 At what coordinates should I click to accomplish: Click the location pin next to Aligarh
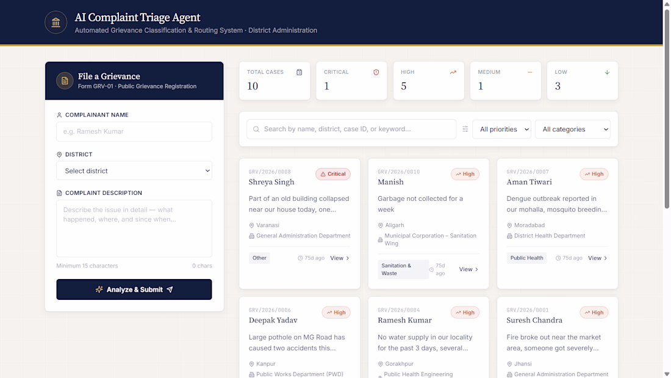click(x=381, y=225)
